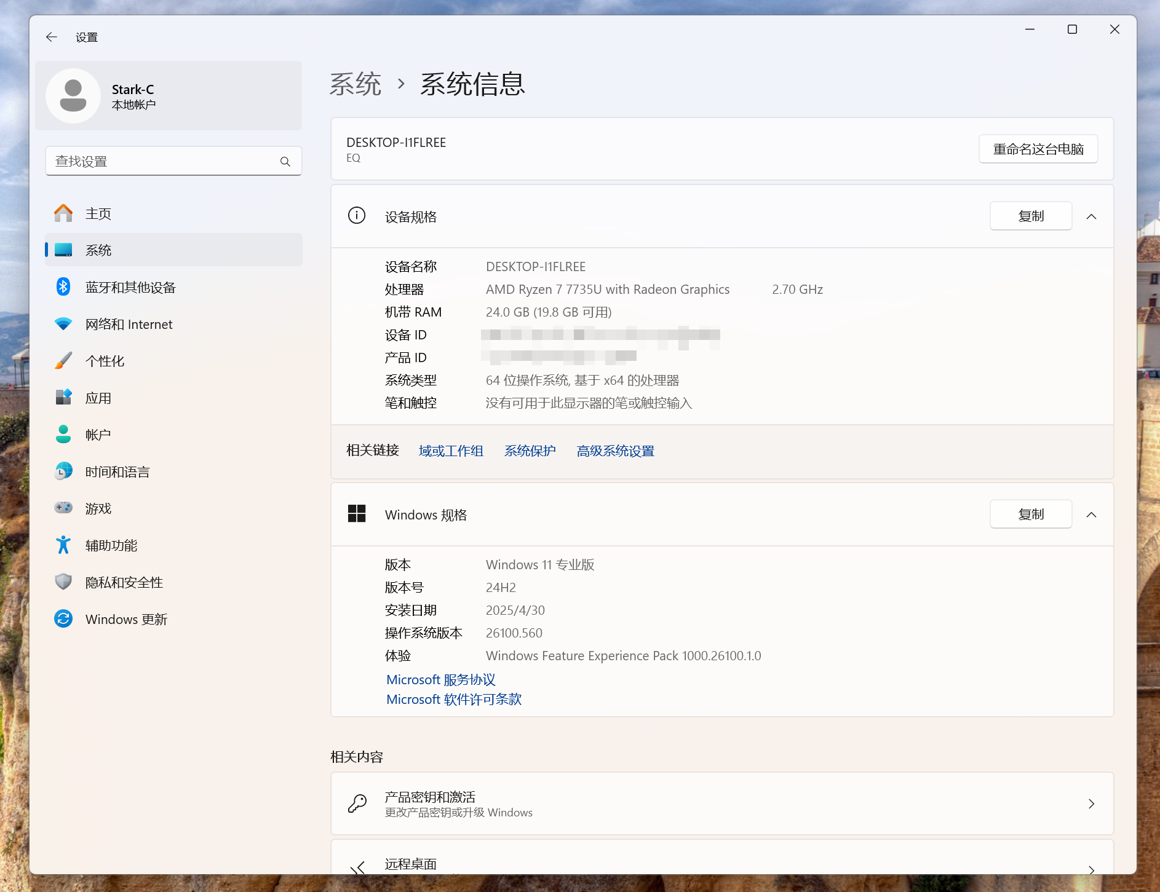Open the person icon for 帐户
This screenshot has height=892, width=1160.
coord(63,435)
